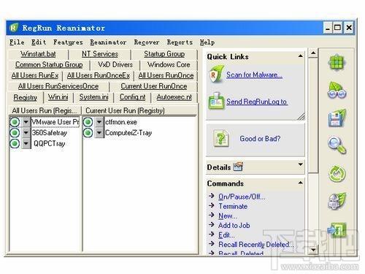The image size is (365, 274).
Task: Open dropdown arrow beside ComputerZ-Tray
Action: (99, 133)
